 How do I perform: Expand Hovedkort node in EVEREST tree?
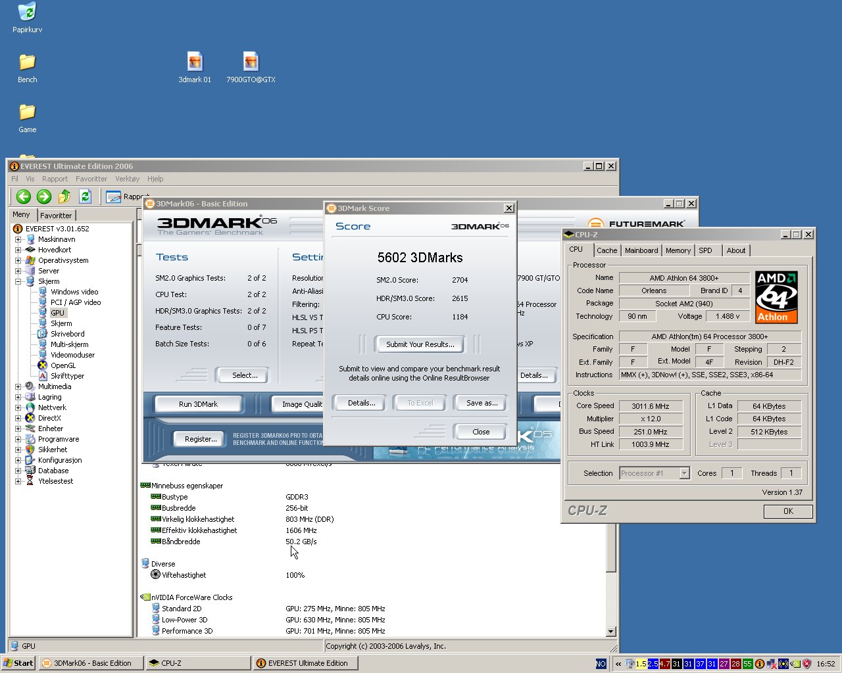click(x=18, y=250)
